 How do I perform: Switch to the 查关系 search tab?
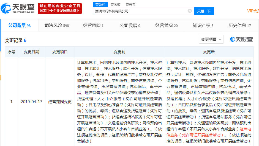pos(130,5)
